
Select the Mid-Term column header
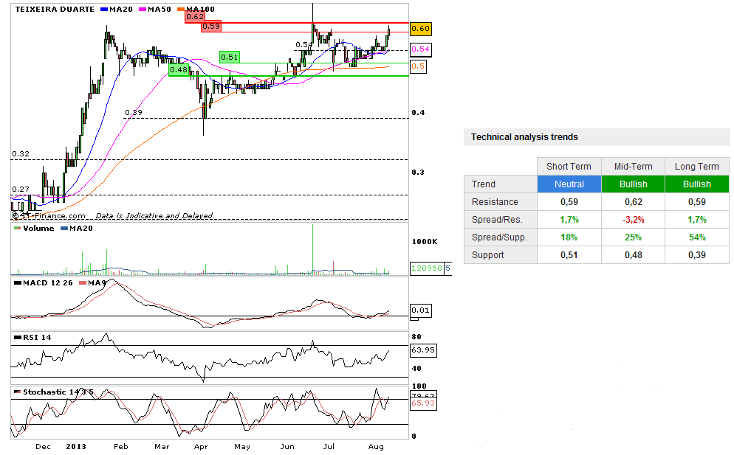pyautogui.click(x=633, y=166)
